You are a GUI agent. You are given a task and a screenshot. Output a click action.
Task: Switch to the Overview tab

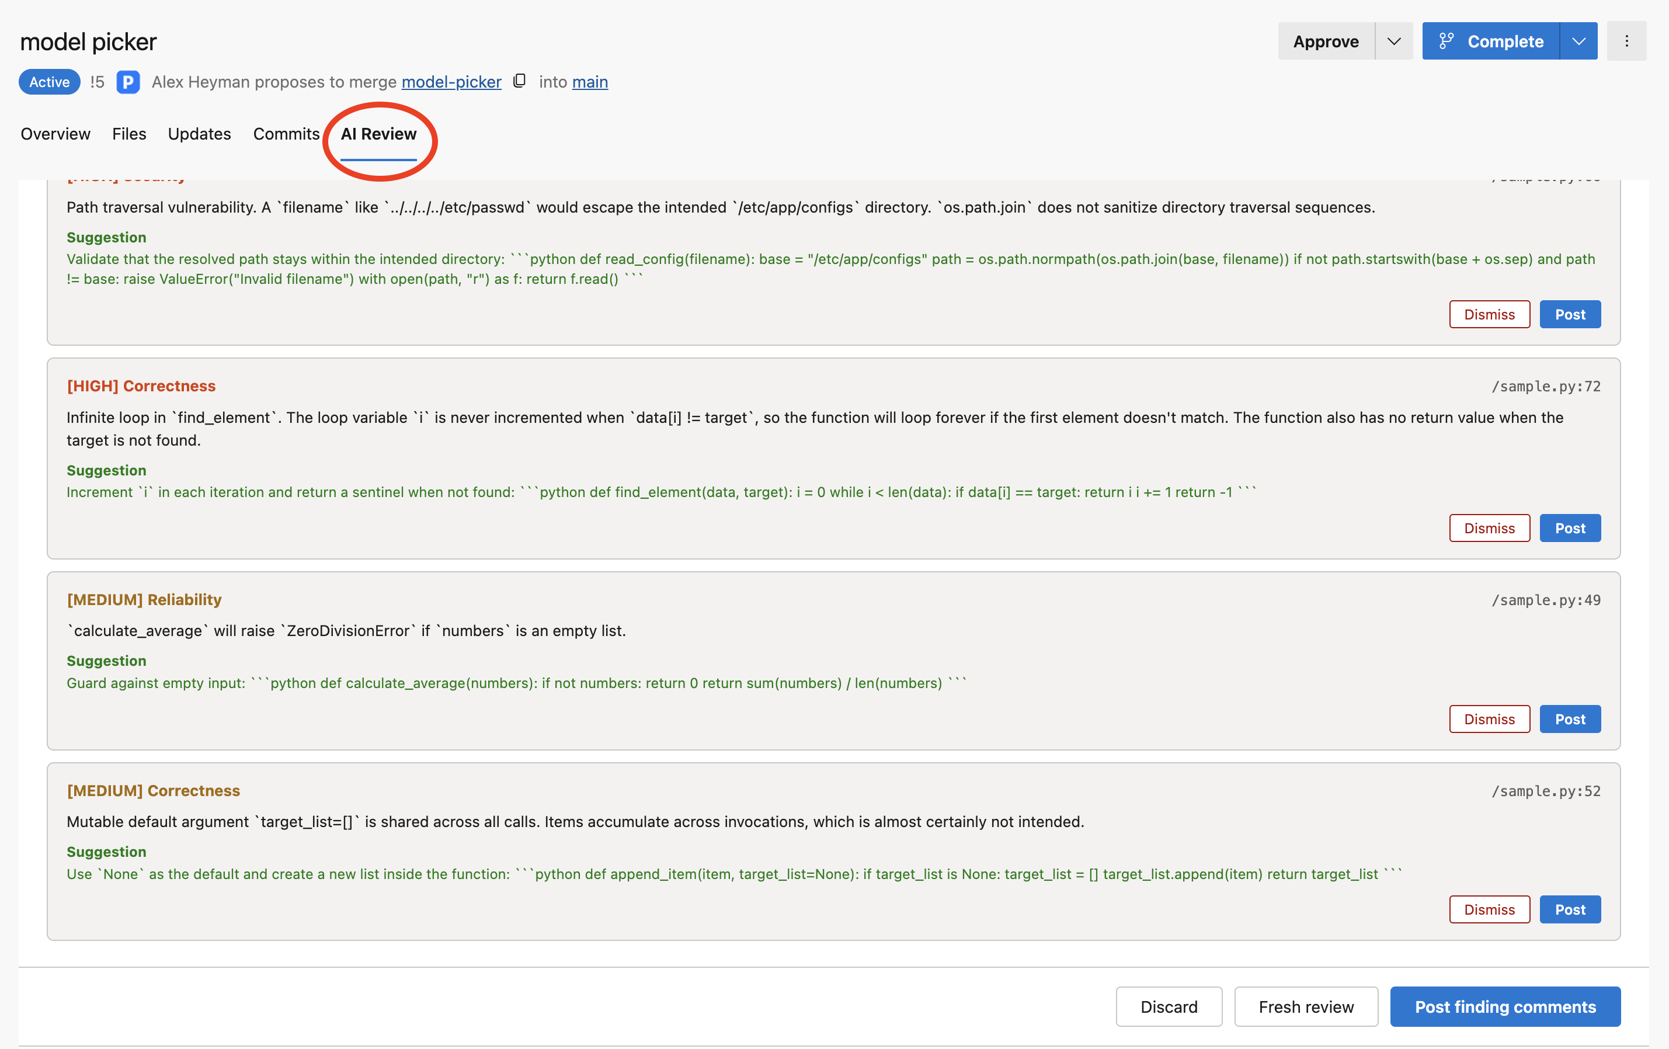tap(55, 134)
